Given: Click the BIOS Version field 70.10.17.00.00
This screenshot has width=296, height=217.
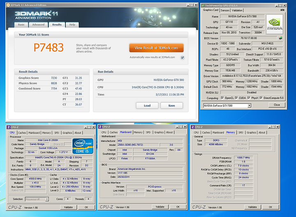Looking at the screenshot, I should tap(249, 38).
